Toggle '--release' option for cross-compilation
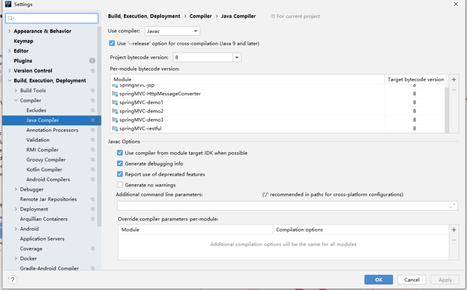 112,43
